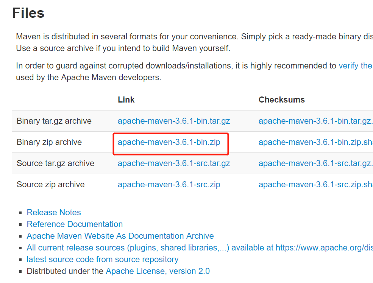Image resolution: width=373 pixels, height=283 pixels.
Task: Select the 'Binary zip archive' table row label
Action: (49, 142)
